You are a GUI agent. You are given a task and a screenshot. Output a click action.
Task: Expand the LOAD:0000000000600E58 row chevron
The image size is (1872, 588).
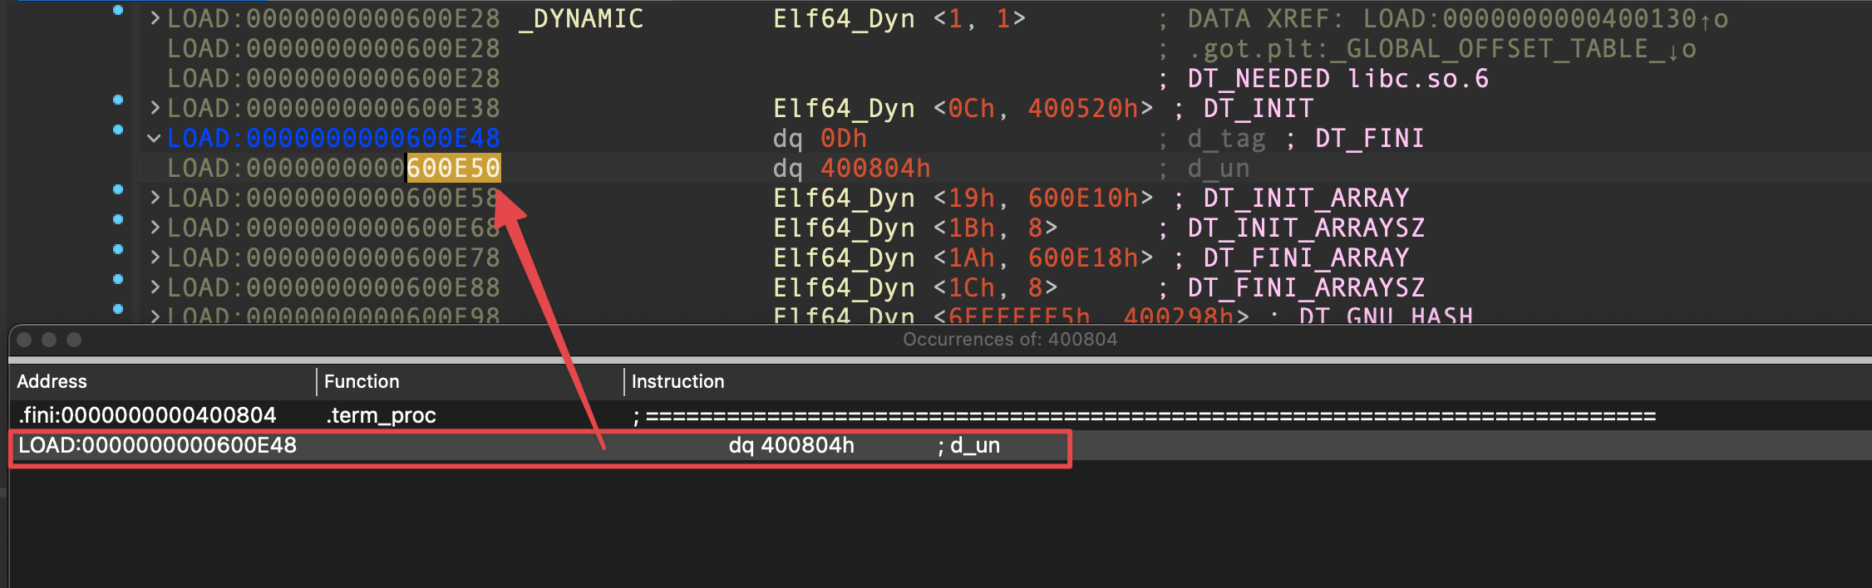pos(155,198)
